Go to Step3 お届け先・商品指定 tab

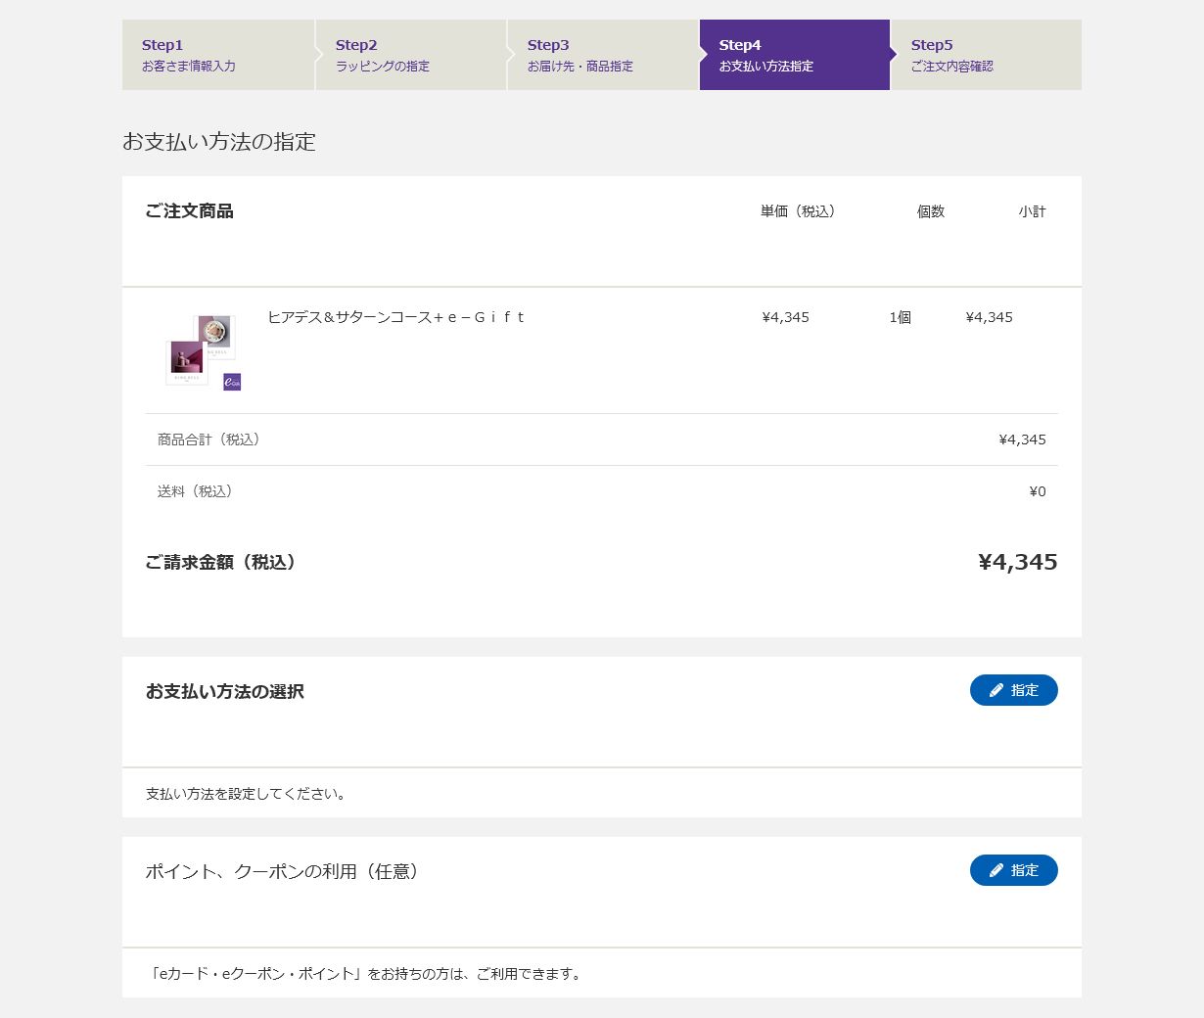[x=603, y=55]
